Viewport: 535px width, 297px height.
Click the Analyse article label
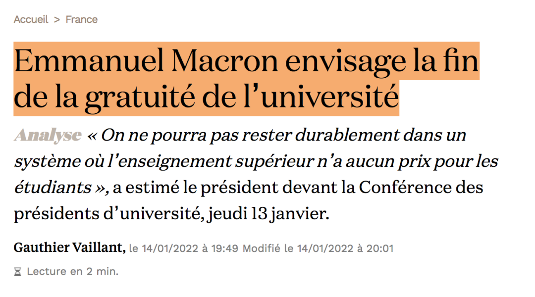pyautogui.click(x=48, y=135)
